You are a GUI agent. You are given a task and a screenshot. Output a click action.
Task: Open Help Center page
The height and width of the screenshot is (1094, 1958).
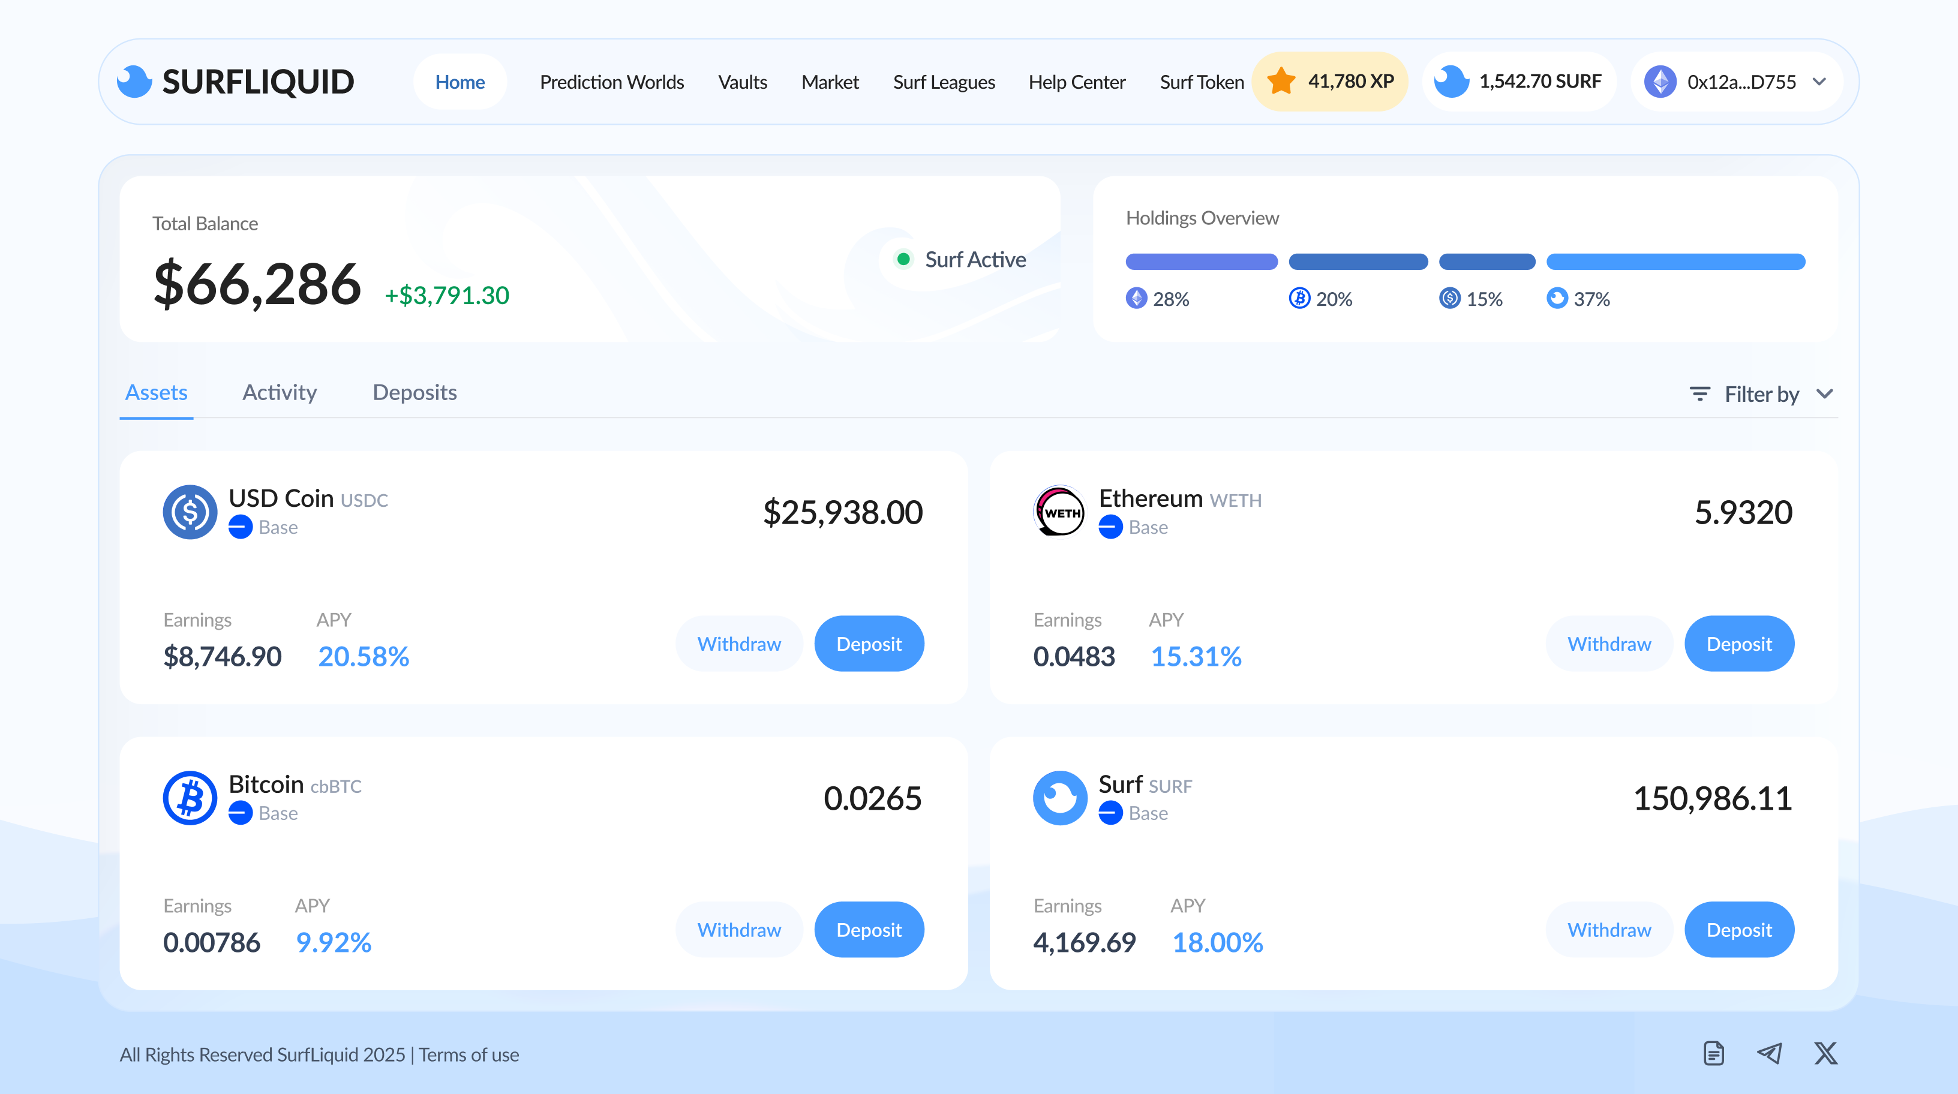point(1077,82)
